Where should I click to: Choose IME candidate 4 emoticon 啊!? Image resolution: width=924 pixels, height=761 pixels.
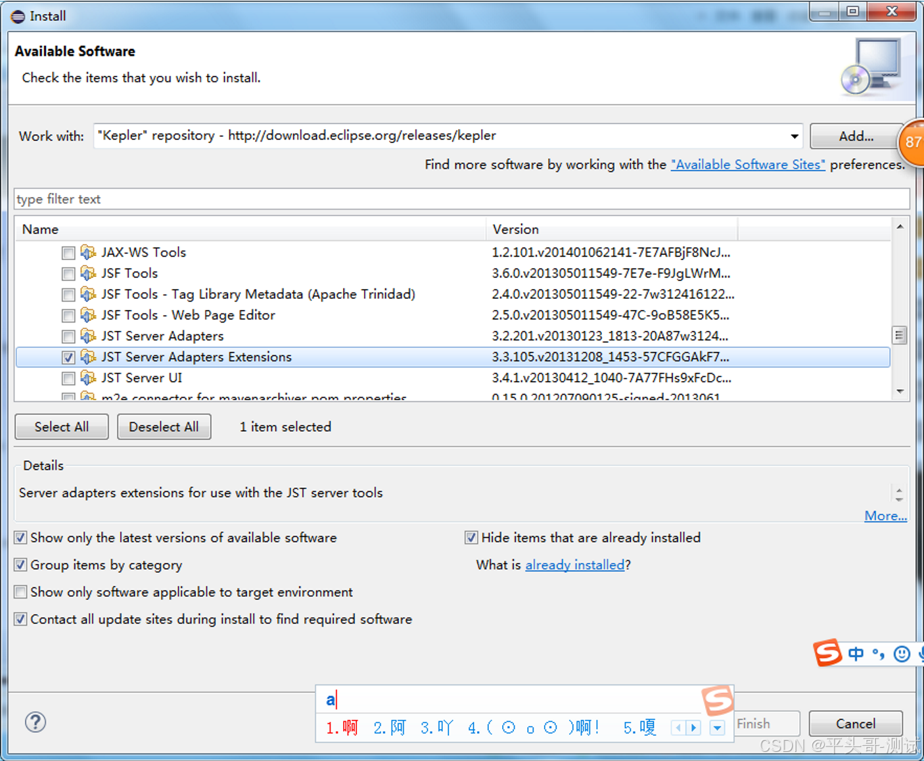(534, 728)
